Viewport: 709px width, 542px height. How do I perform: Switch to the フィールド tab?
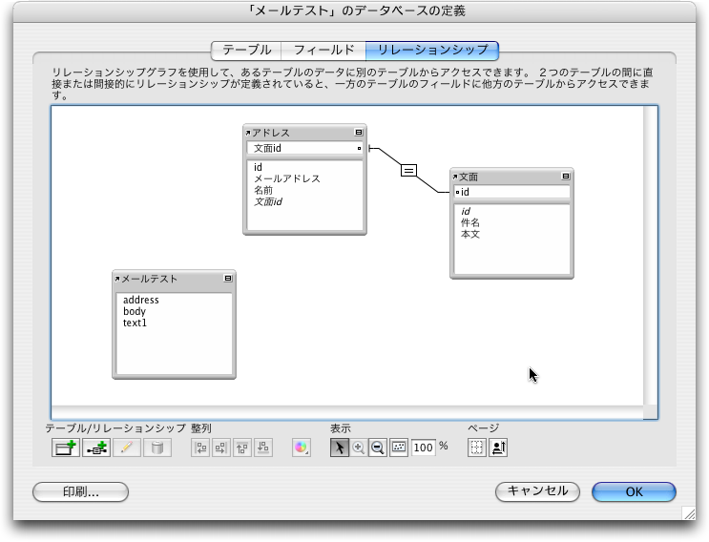point(323,50)
